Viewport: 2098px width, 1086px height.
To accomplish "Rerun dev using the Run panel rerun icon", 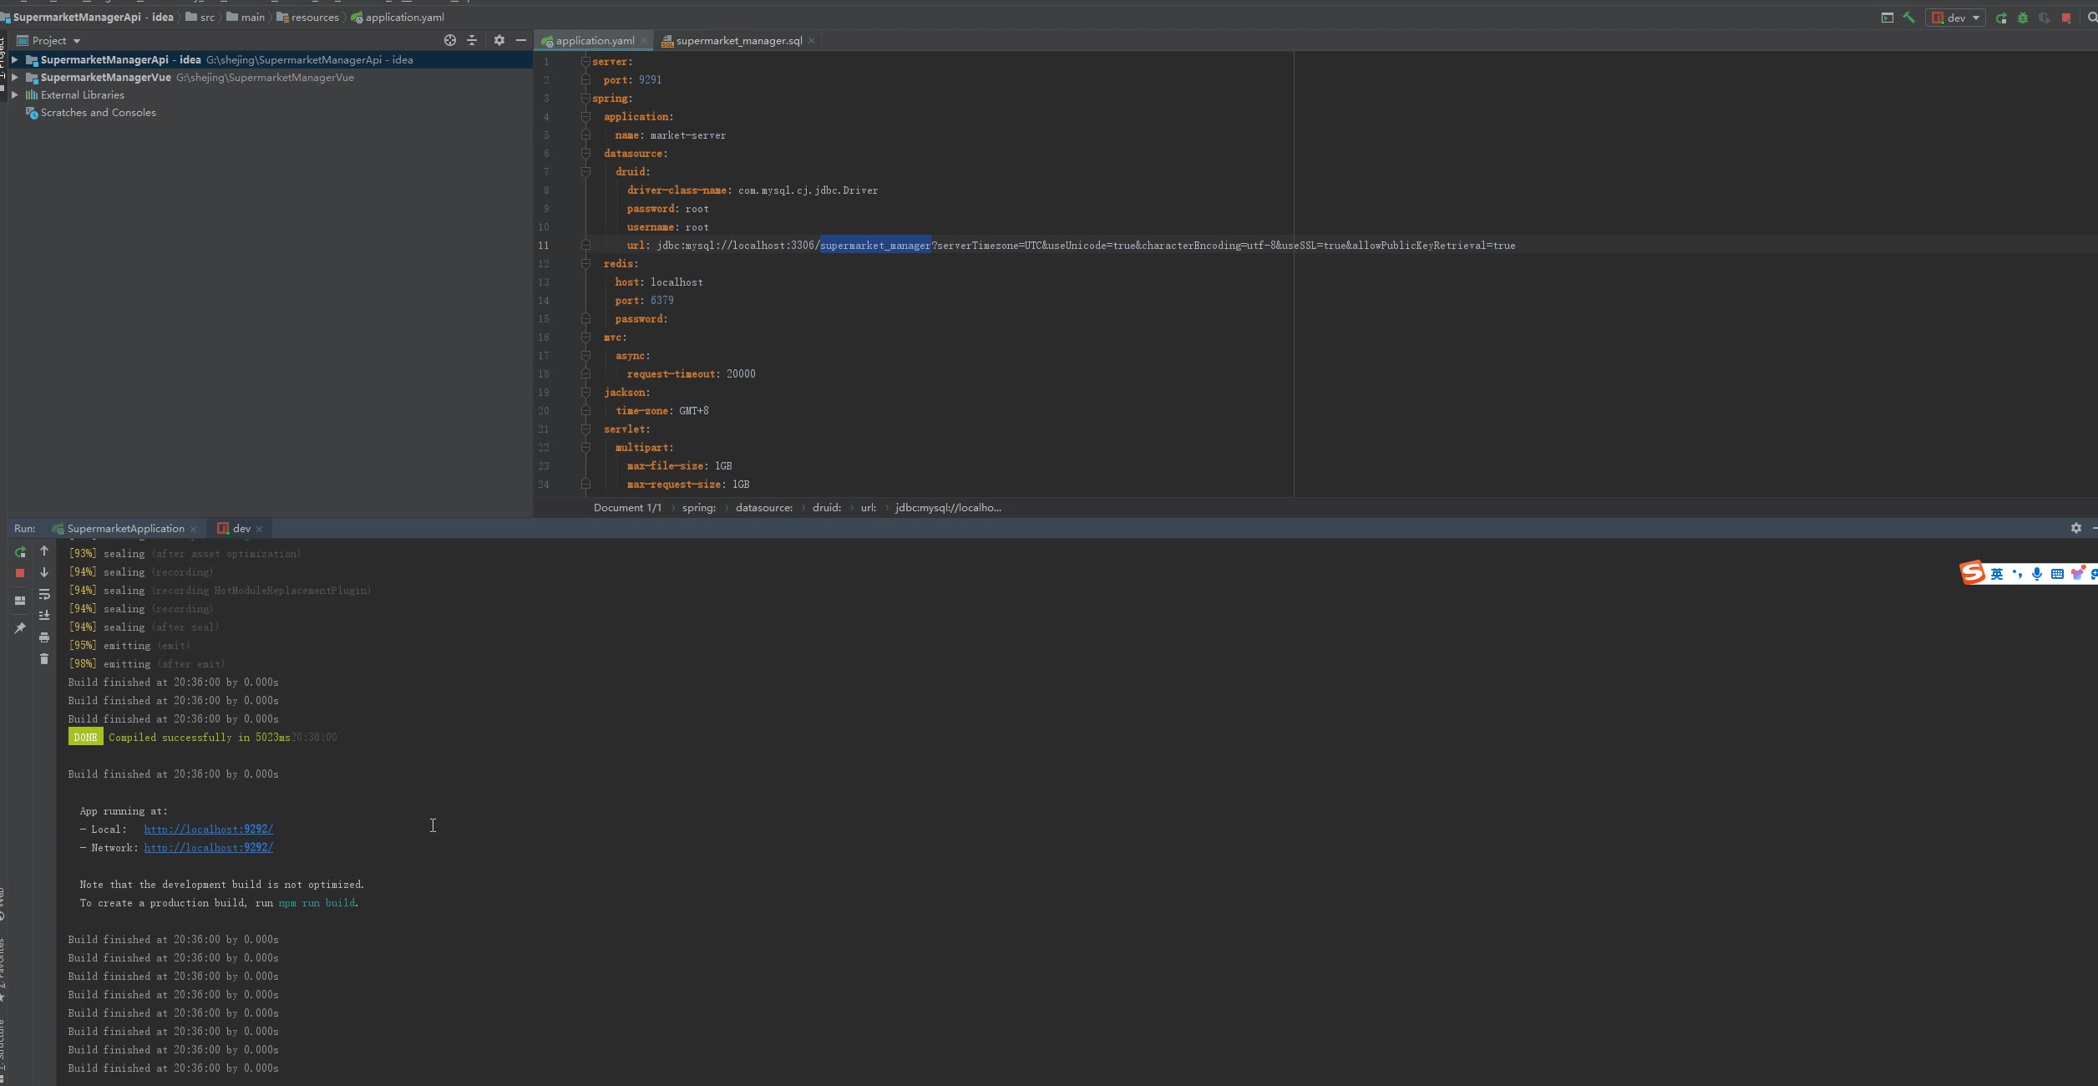I will point(20,552).
